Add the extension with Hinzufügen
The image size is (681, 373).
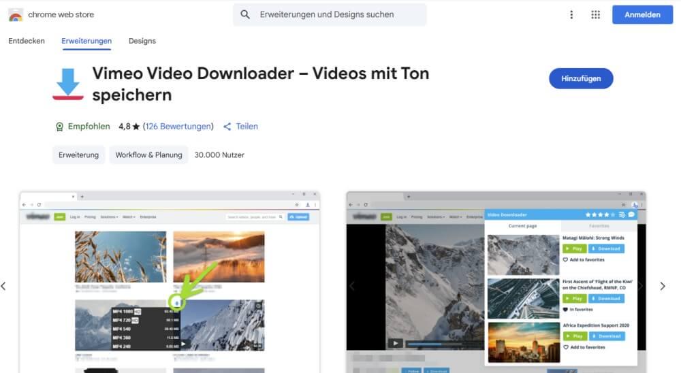(581, 78)
